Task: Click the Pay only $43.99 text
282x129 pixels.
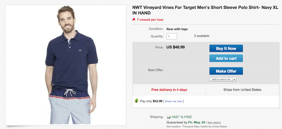Action: pyautogui.click(x=151, y=101)
